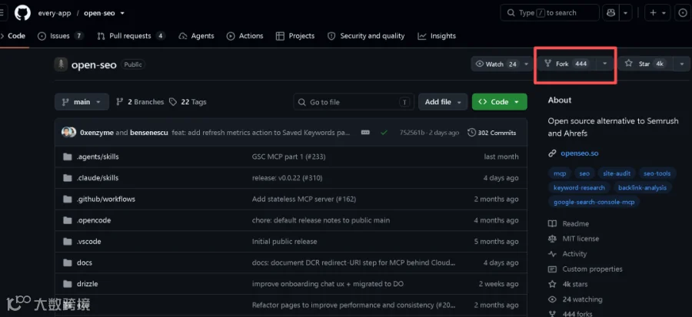Open the MIT license link
Image resolution: width=692 pixels, height=317 pixels.
pyautogui.click(x=574, y=239)
